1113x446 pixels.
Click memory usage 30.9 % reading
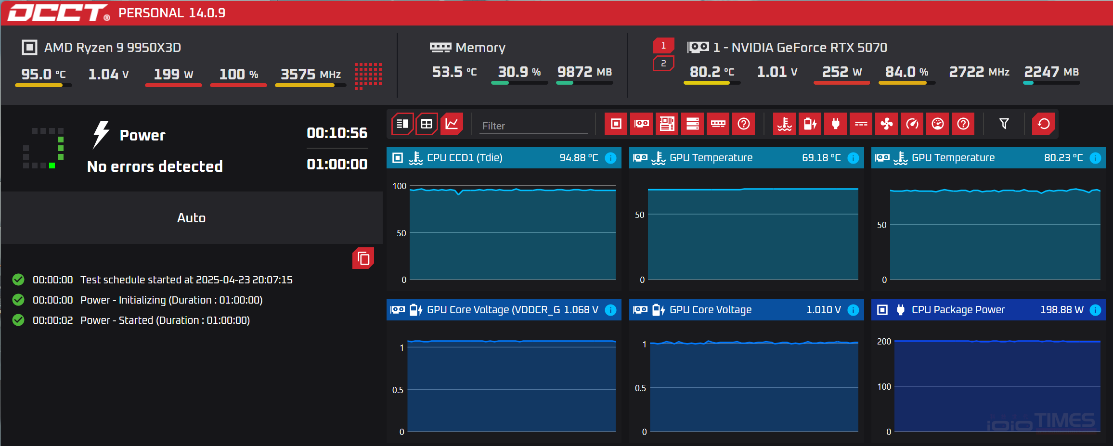click(519, 72)
